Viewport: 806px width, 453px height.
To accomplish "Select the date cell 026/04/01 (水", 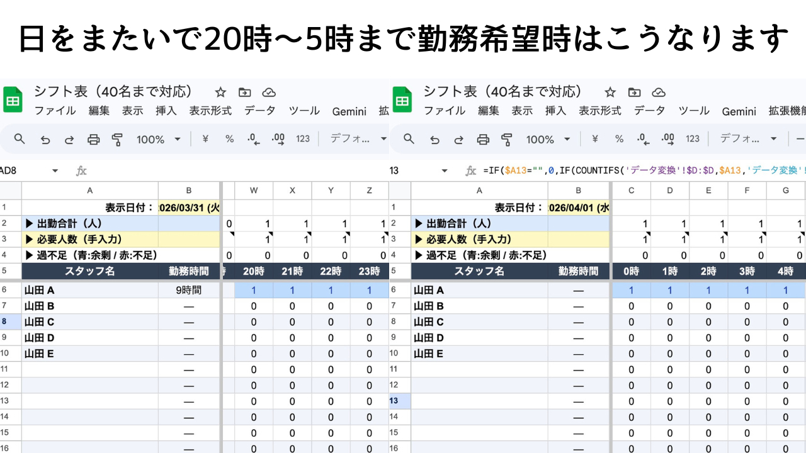I will 579,208.
